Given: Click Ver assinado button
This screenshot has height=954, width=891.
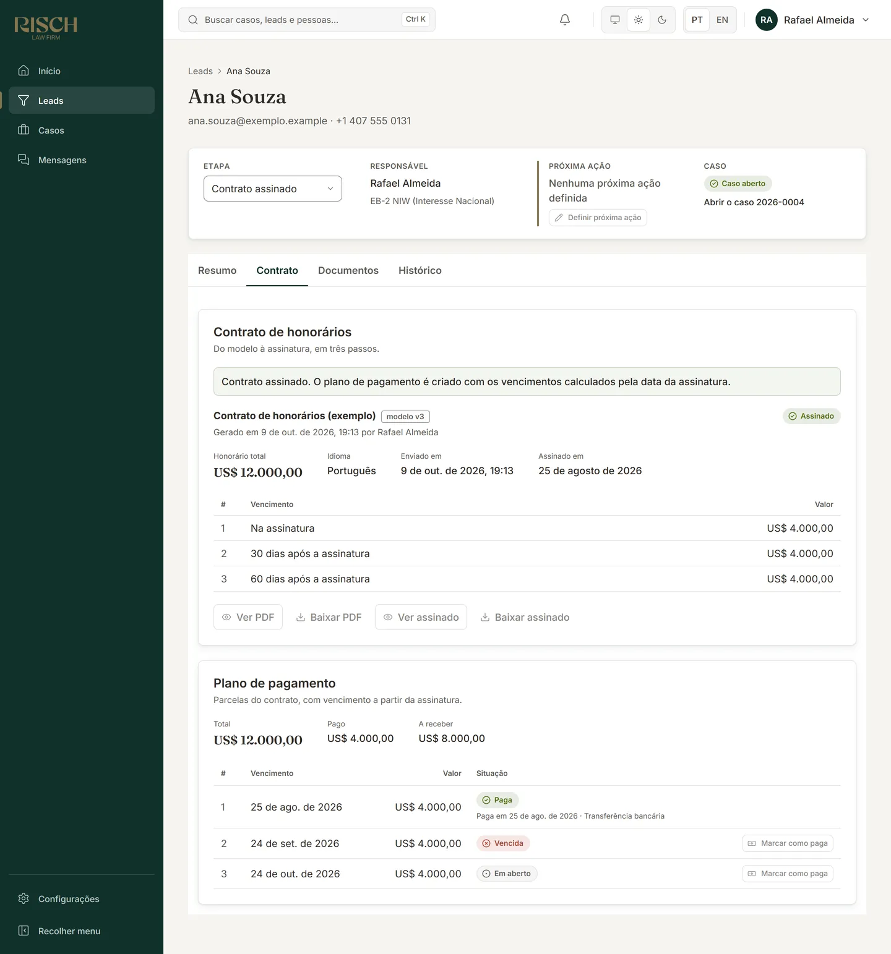Looking at the screenshot, I should click(x=421, y=617).
